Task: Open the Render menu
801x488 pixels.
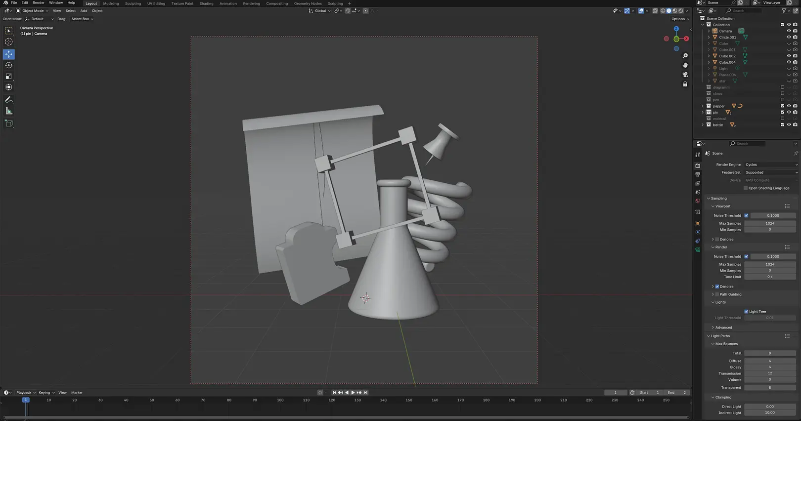Action: pyautogui.click(x=39, y=3)
